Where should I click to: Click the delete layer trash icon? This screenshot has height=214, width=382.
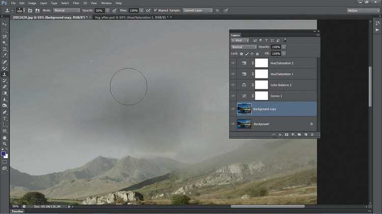(312, 135)
